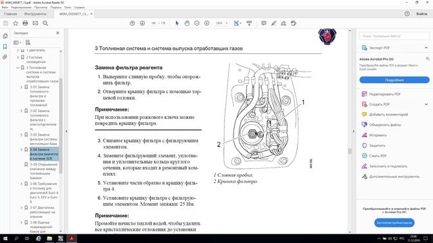433x243 pixels.
Task: Hide the right tools pane with its arrow
Action: point(353,132)
